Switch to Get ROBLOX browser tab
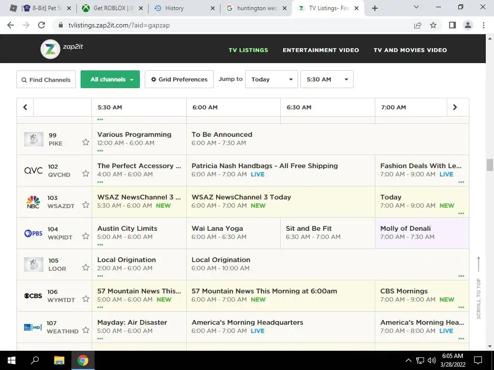This screenshot has height=370, width=494. (112, 8)
